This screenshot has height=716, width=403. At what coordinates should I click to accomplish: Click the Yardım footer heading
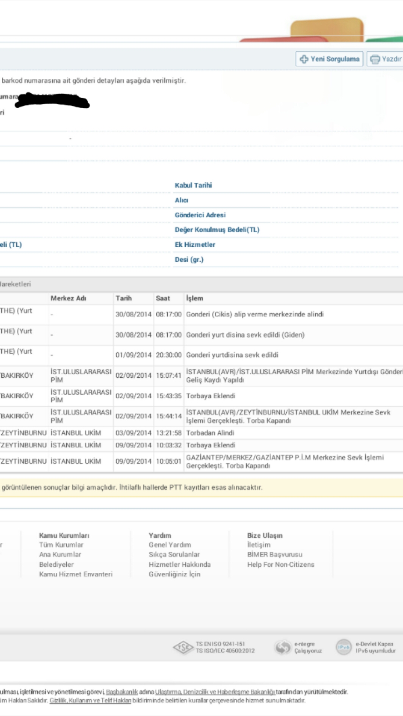tap(160, 536)
